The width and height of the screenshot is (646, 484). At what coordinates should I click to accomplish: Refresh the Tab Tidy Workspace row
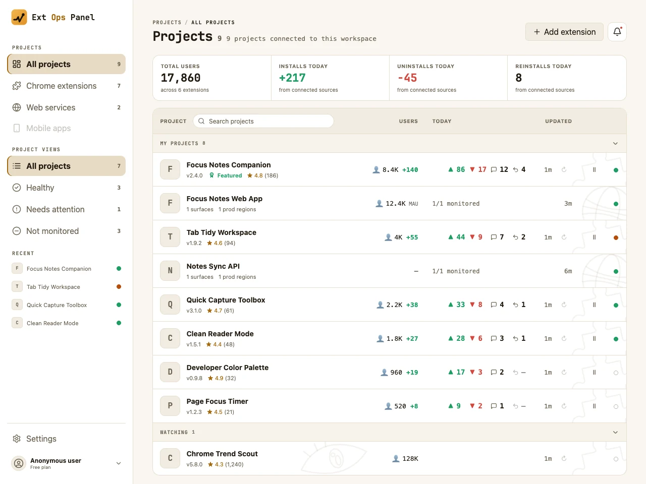[x=564, y=237]
